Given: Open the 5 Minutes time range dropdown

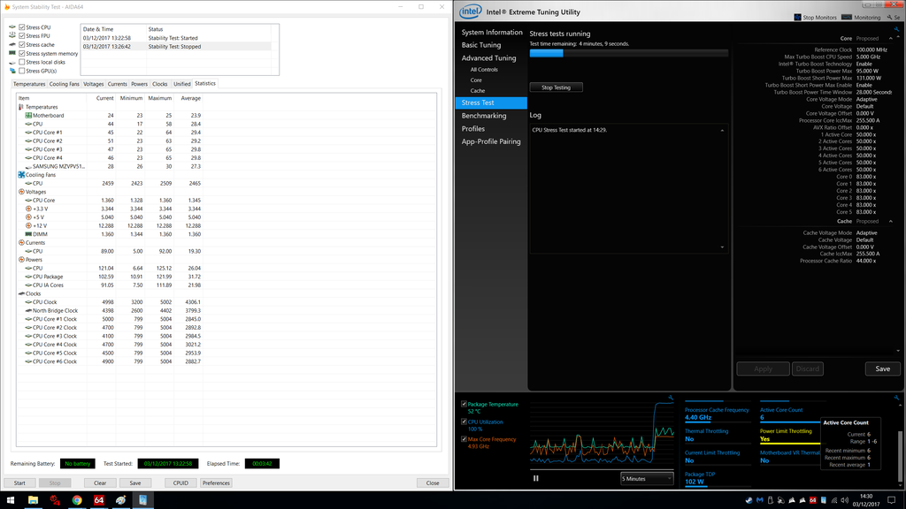Looking at the screenshot, I should (647, 478).
